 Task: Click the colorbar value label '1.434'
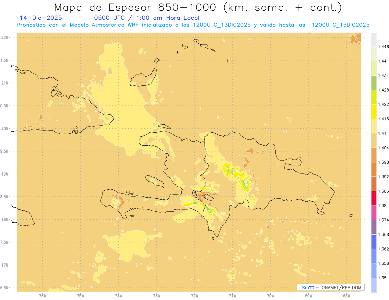pyautogui.click(x=383, y=75)
